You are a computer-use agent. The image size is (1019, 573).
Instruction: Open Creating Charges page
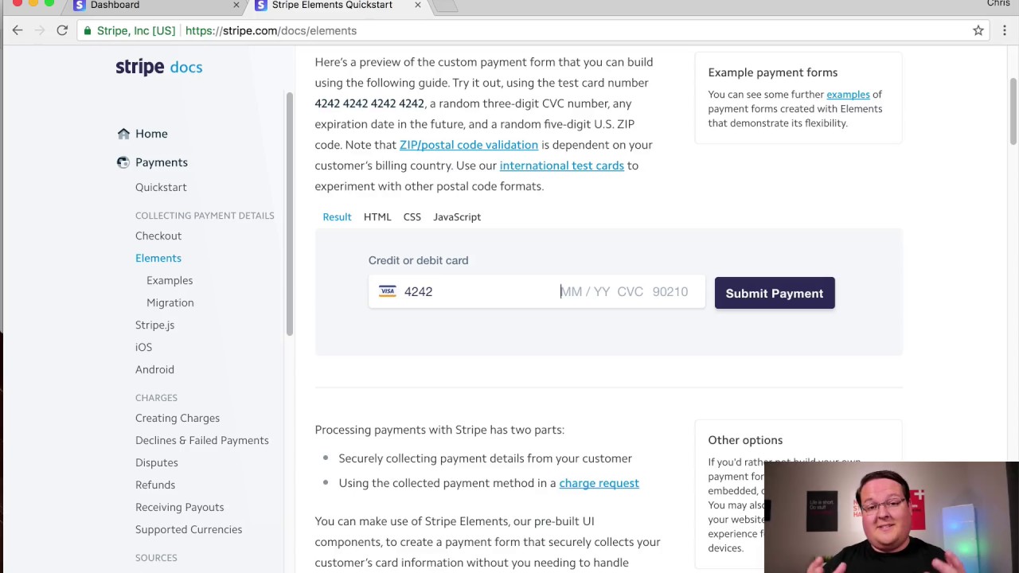tap(178, 418)
